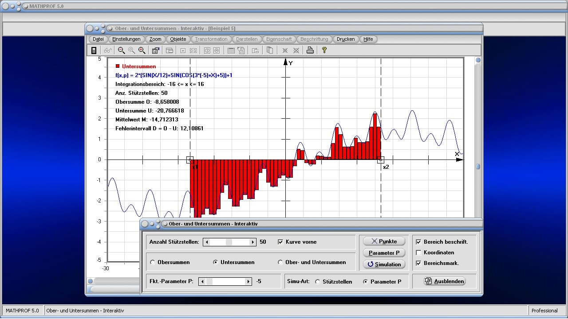
Task: Click the graph's horizontal scrollbar left handle
Action: point(91,281)
